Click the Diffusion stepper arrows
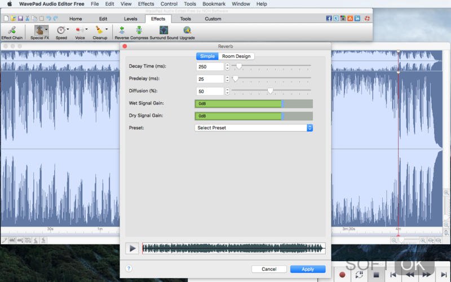Viewport: 451px width, 282px height. click(227, 91)
